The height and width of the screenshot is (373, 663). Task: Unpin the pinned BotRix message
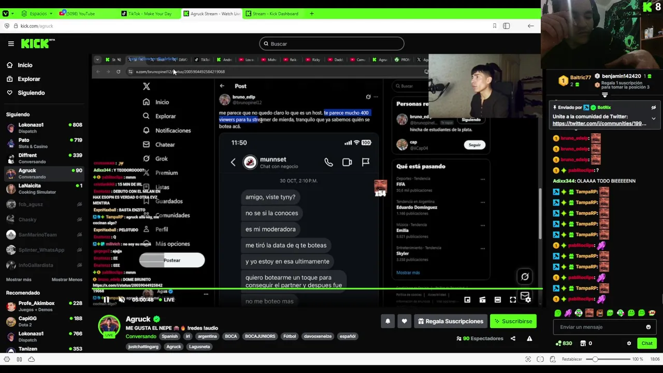654,108
